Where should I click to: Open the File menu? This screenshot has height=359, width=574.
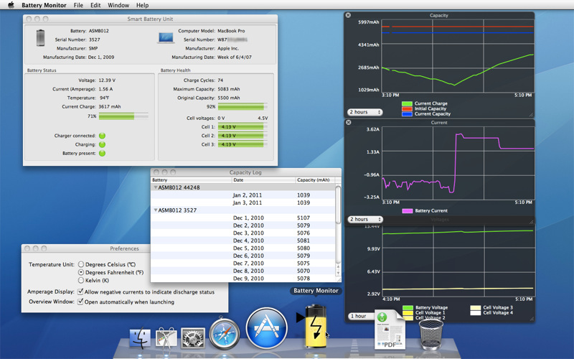78,5
